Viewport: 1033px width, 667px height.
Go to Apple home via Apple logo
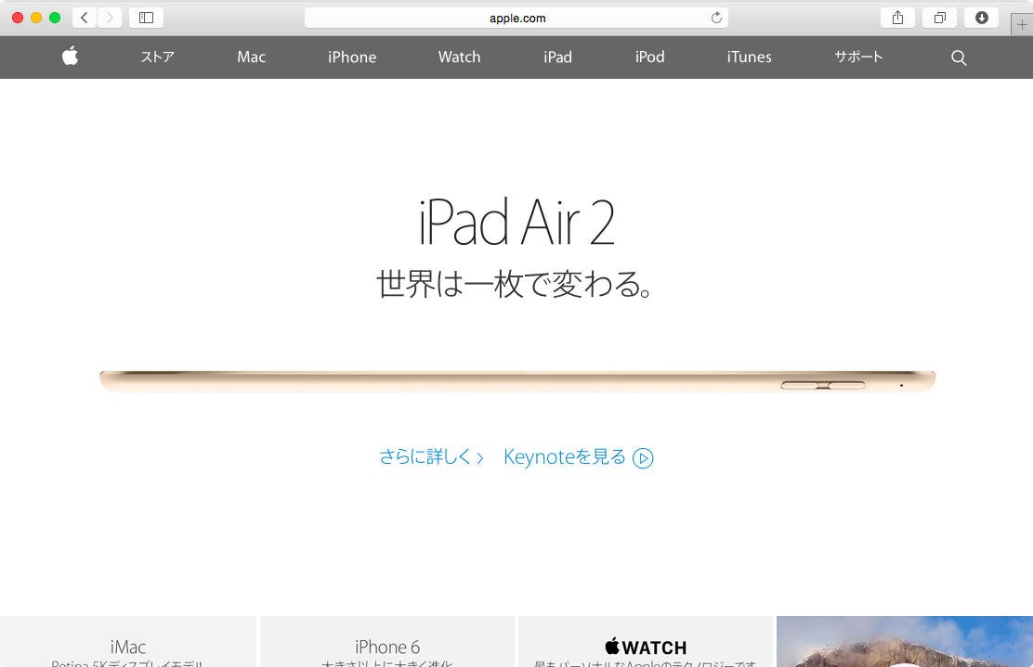[71, 57]
